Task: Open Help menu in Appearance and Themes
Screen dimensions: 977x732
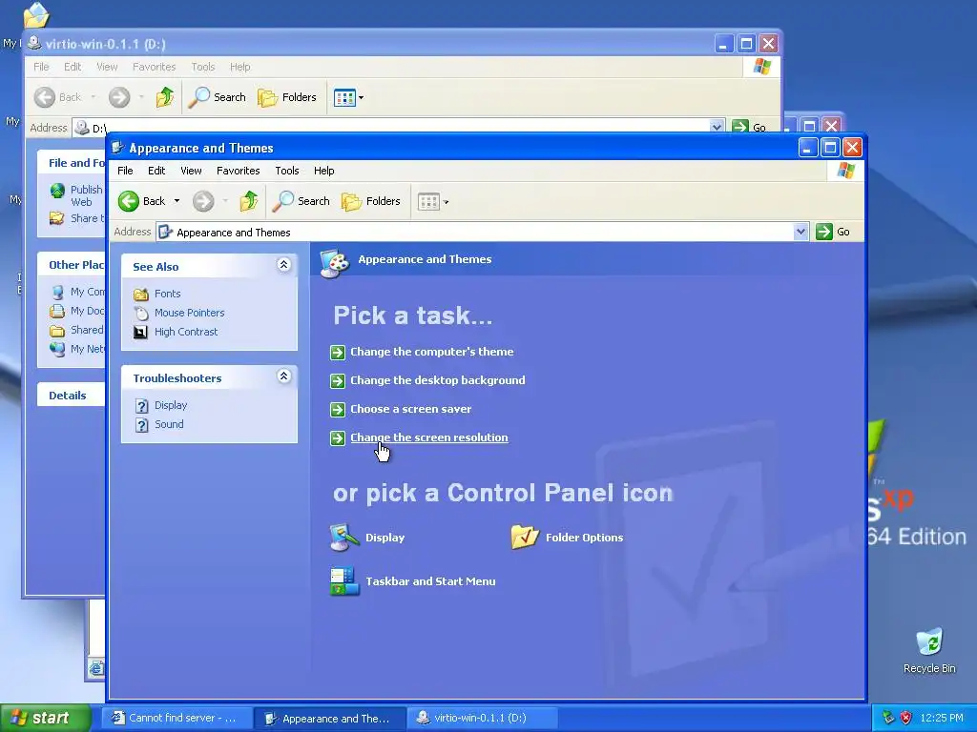Action: click(x=324, y=171)
